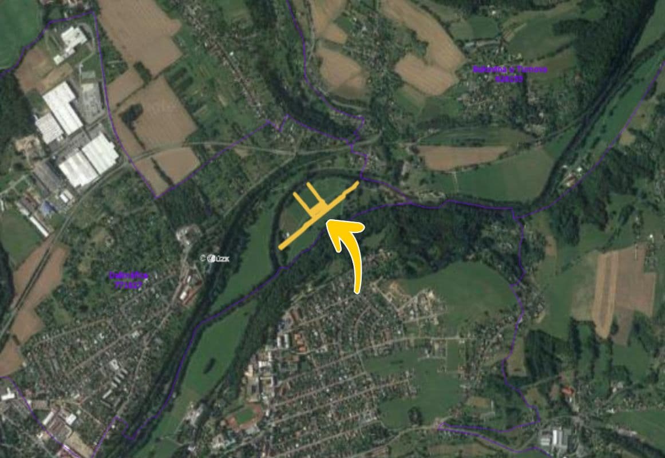665x458 pixels.
Task: Click the white building at top-left corner
Action: tap(73, 38)
